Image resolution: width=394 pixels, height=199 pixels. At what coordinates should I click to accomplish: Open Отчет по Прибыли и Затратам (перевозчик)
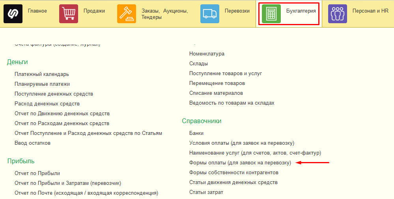coord(68,183)
